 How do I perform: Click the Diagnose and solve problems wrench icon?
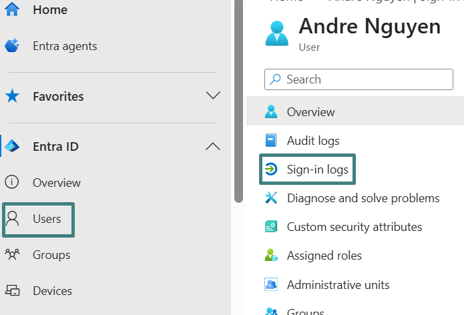(270, 198)
